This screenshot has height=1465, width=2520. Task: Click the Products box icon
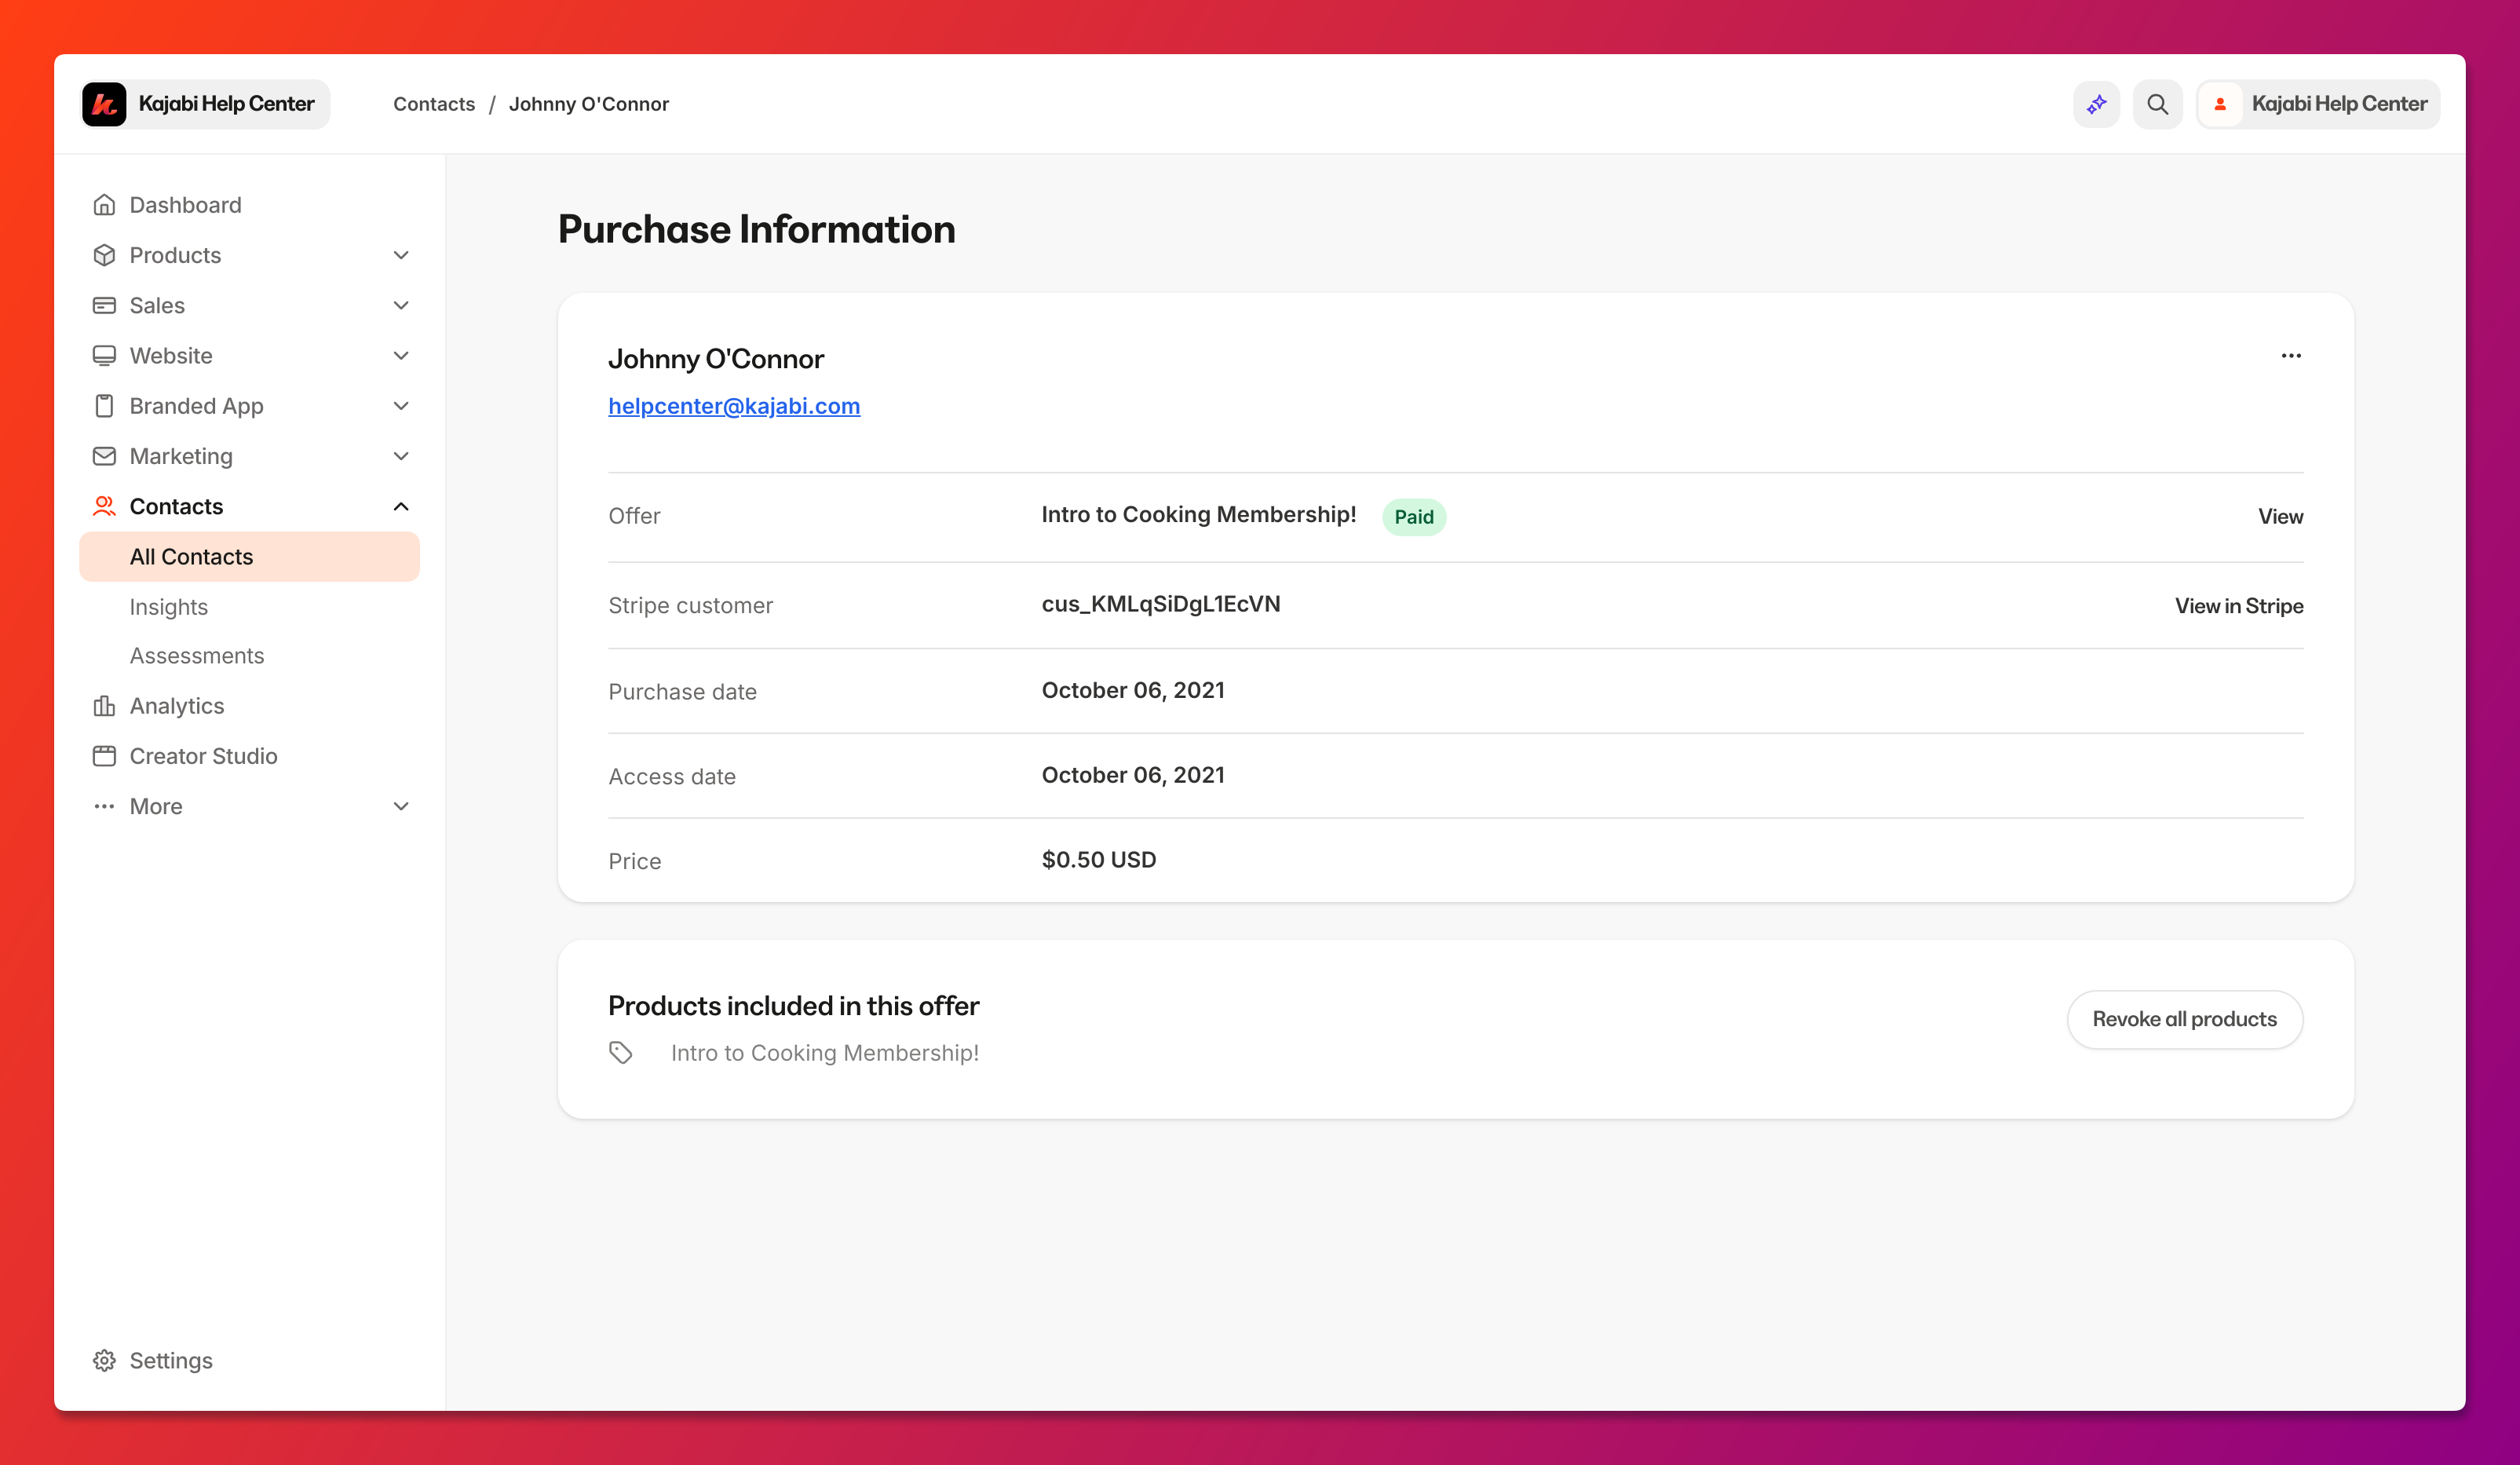click(104, 255)
